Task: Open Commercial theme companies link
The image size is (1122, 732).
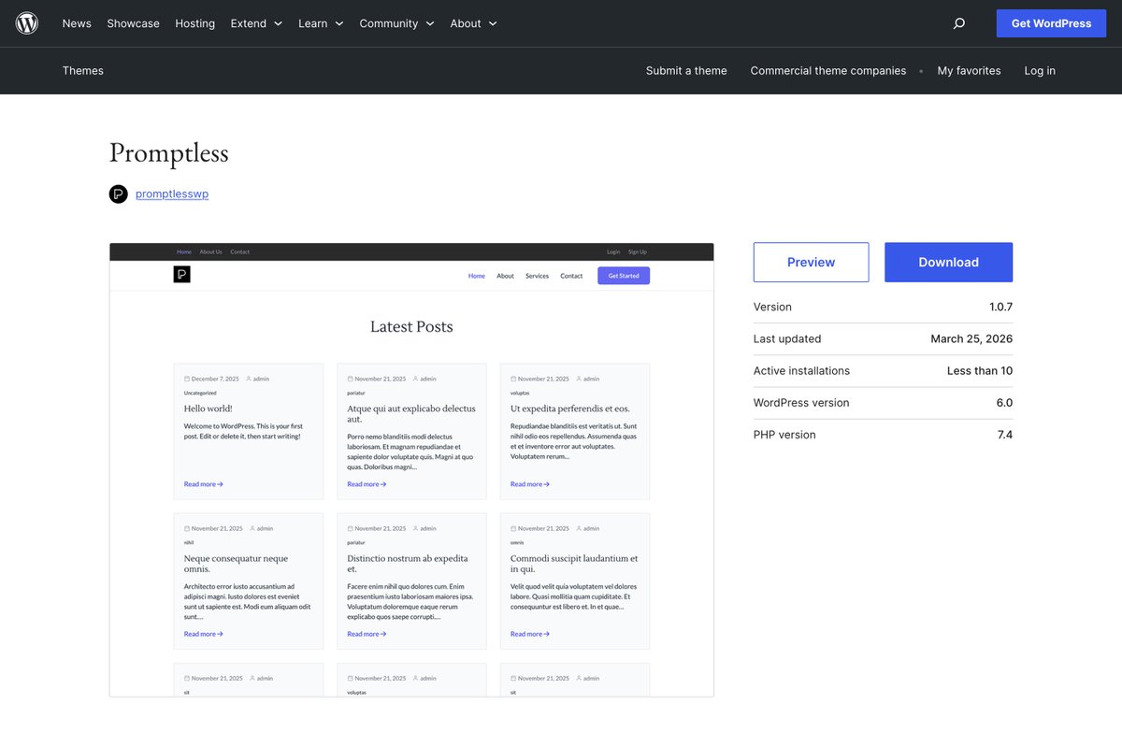Action: [828, 71]
